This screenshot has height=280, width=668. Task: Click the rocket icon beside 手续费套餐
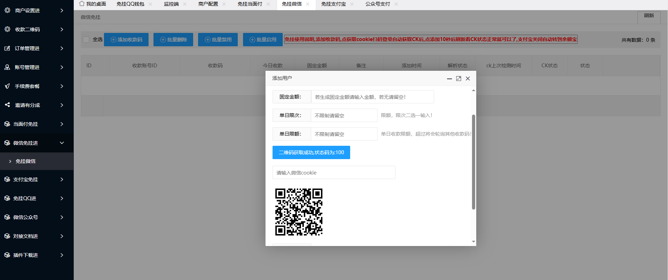tap(7, 86)
